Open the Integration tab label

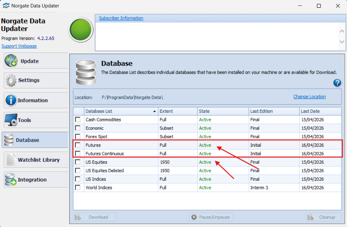(x=32, y=180)
